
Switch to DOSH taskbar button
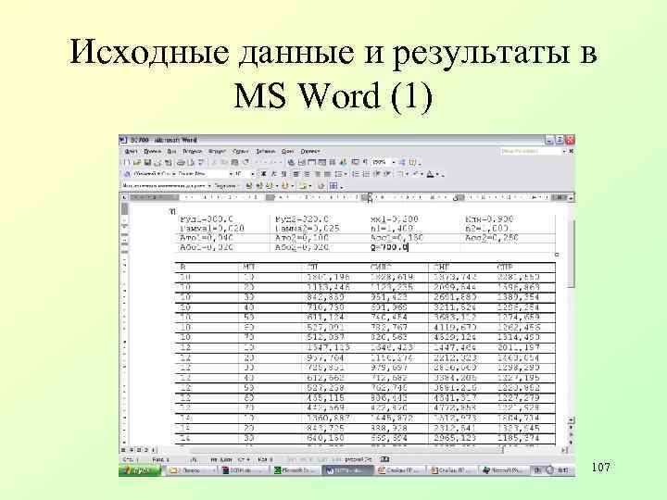tap(245, 470)
